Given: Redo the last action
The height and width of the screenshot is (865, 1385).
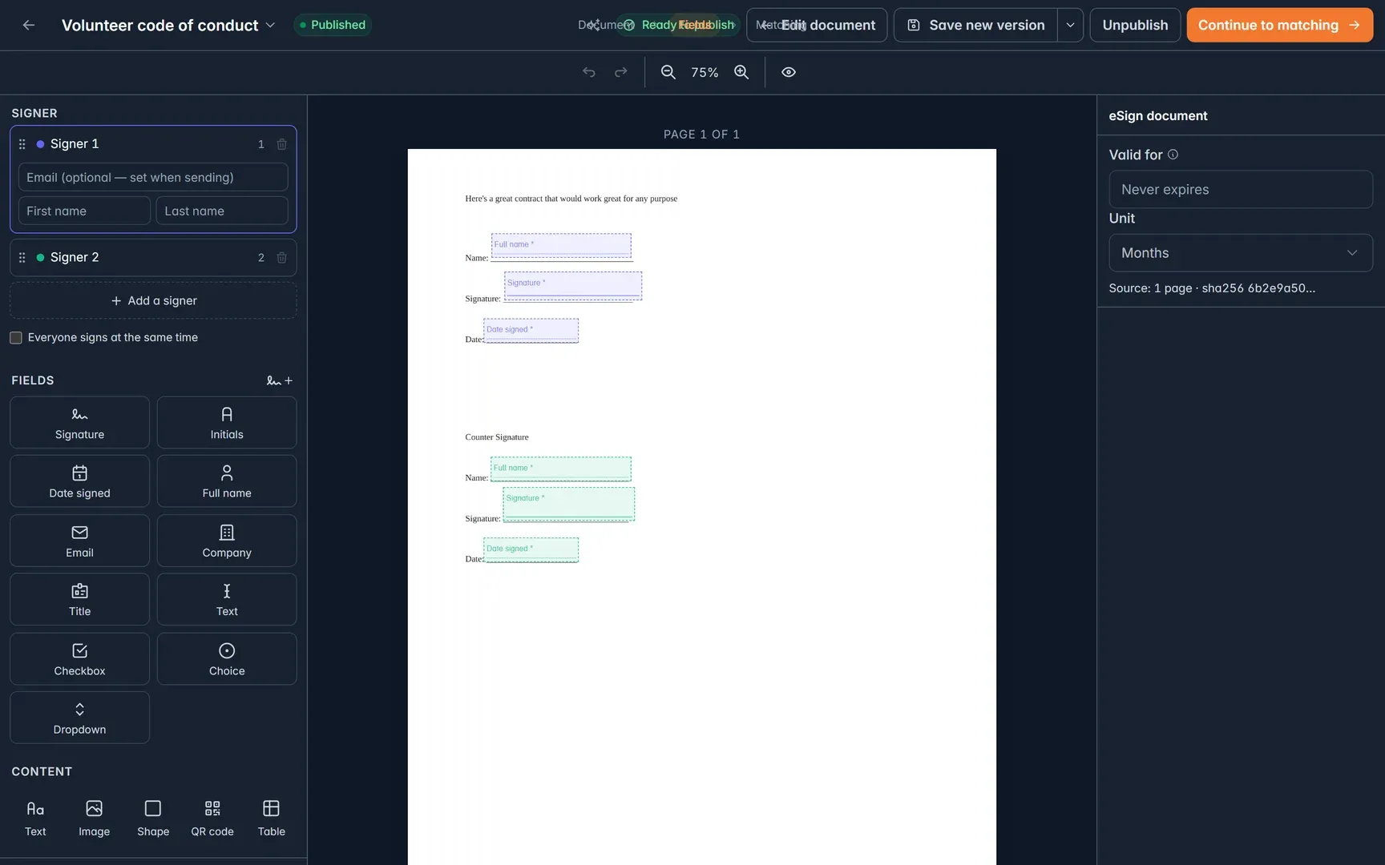Looking at the screenshot, I should [x=621, y=72].
